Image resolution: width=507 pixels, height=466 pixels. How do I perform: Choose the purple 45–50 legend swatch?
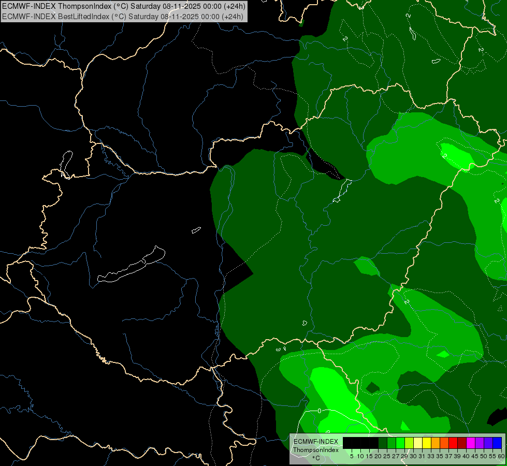[x=479, y=443]
